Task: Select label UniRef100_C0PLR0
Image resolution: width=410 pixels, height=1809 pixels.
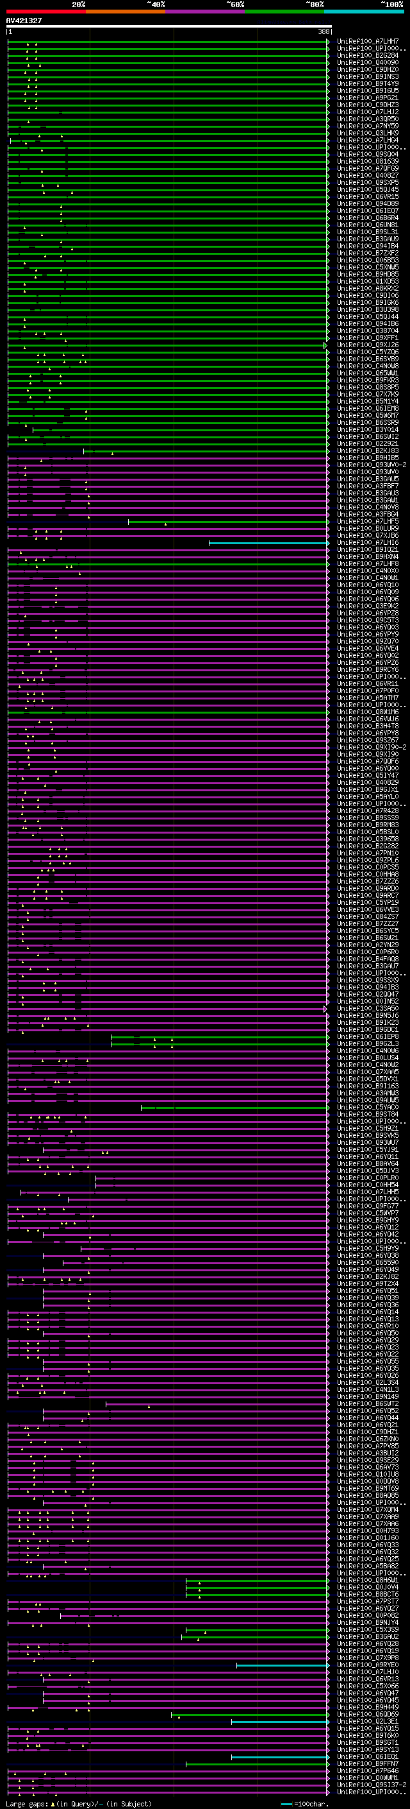Action: click(368, 1178)
